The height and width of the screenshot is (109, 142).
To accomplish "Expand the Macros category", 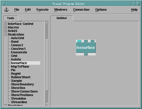I will 6,27.
